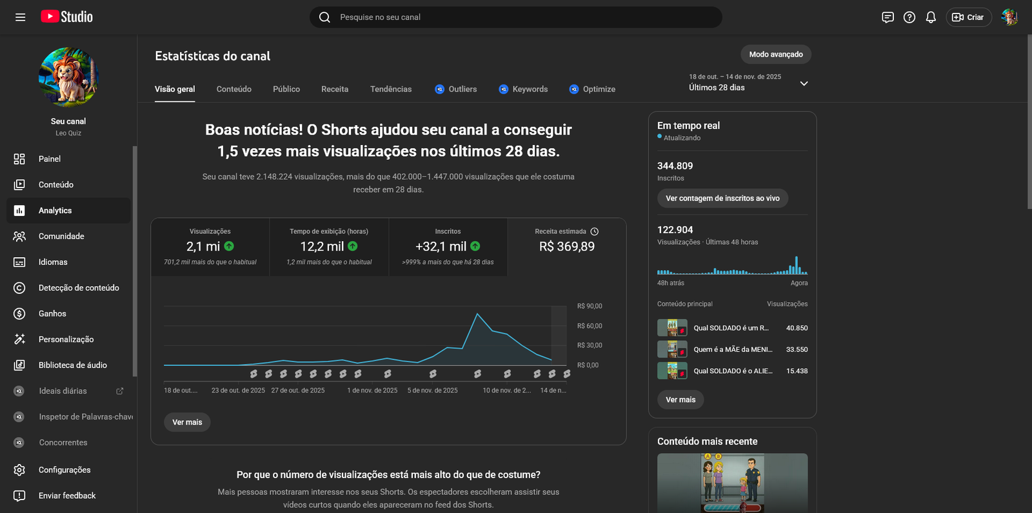The width and height of the screenshot is (1032, 513).
Task: Open the help question mark icon
Action: 909,17
